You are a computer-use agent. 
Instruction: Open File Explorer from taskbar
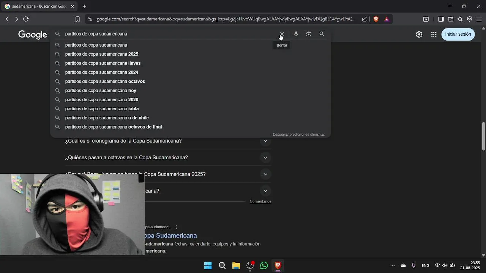[236, 265]
